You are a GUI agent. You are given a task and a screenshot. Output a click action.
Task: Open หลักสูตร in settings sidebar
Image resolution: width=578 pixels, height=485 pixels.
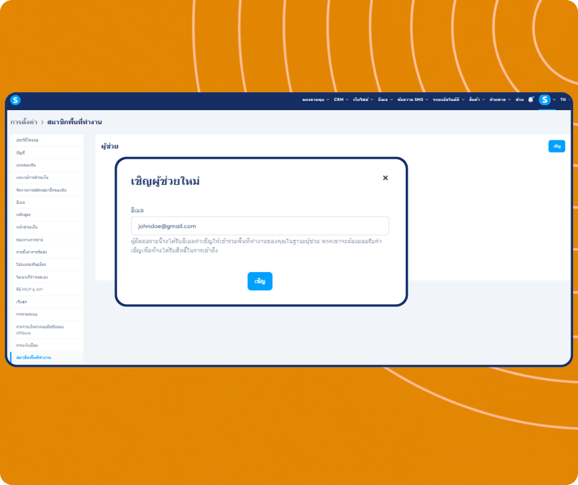click(46, 215)
